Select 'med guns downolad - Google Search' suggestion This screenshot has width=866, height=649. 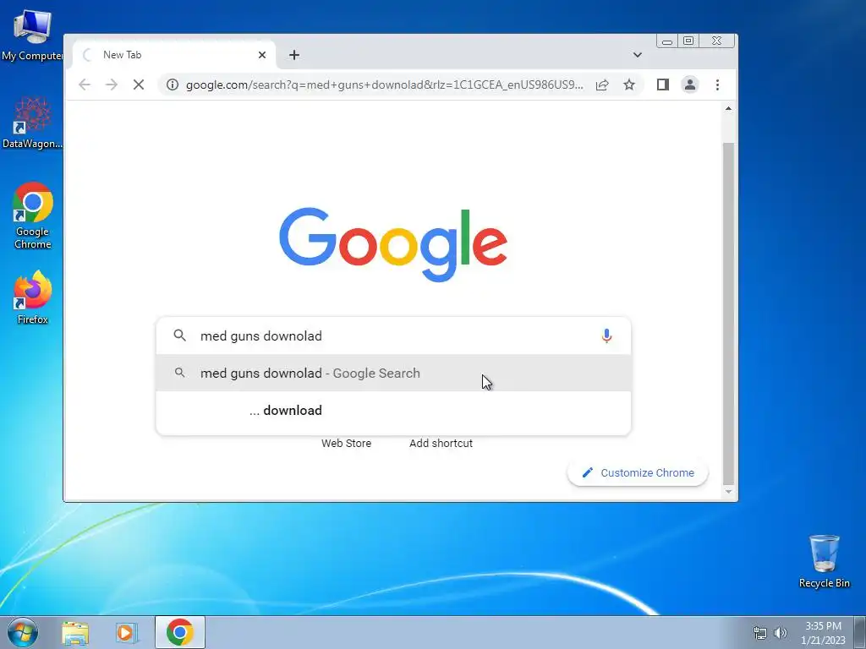(393, 373)
